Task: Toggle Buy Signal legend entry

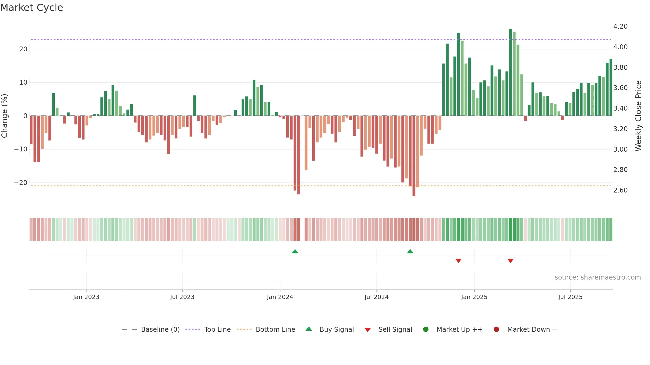Action: tap(330, 329)
